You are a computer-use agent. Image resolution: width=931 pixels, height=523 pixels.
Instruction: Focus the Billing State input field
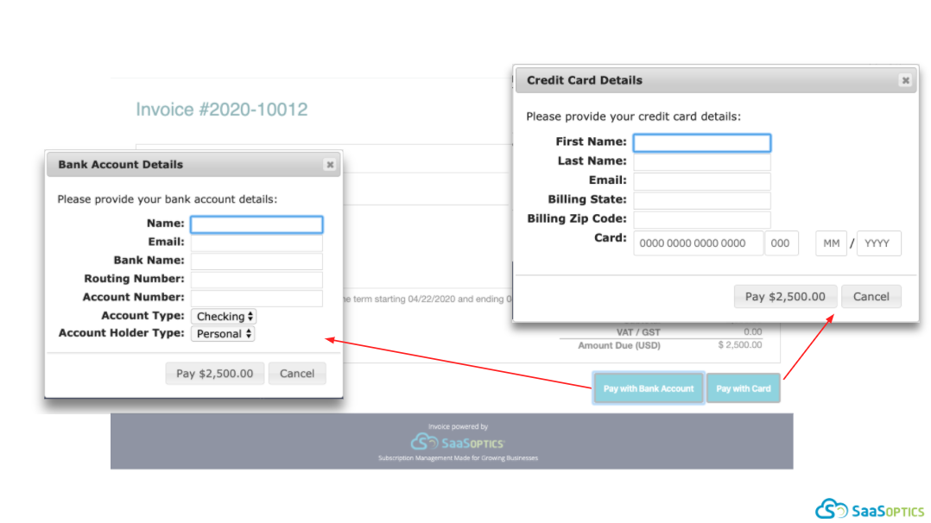point(702,200)
